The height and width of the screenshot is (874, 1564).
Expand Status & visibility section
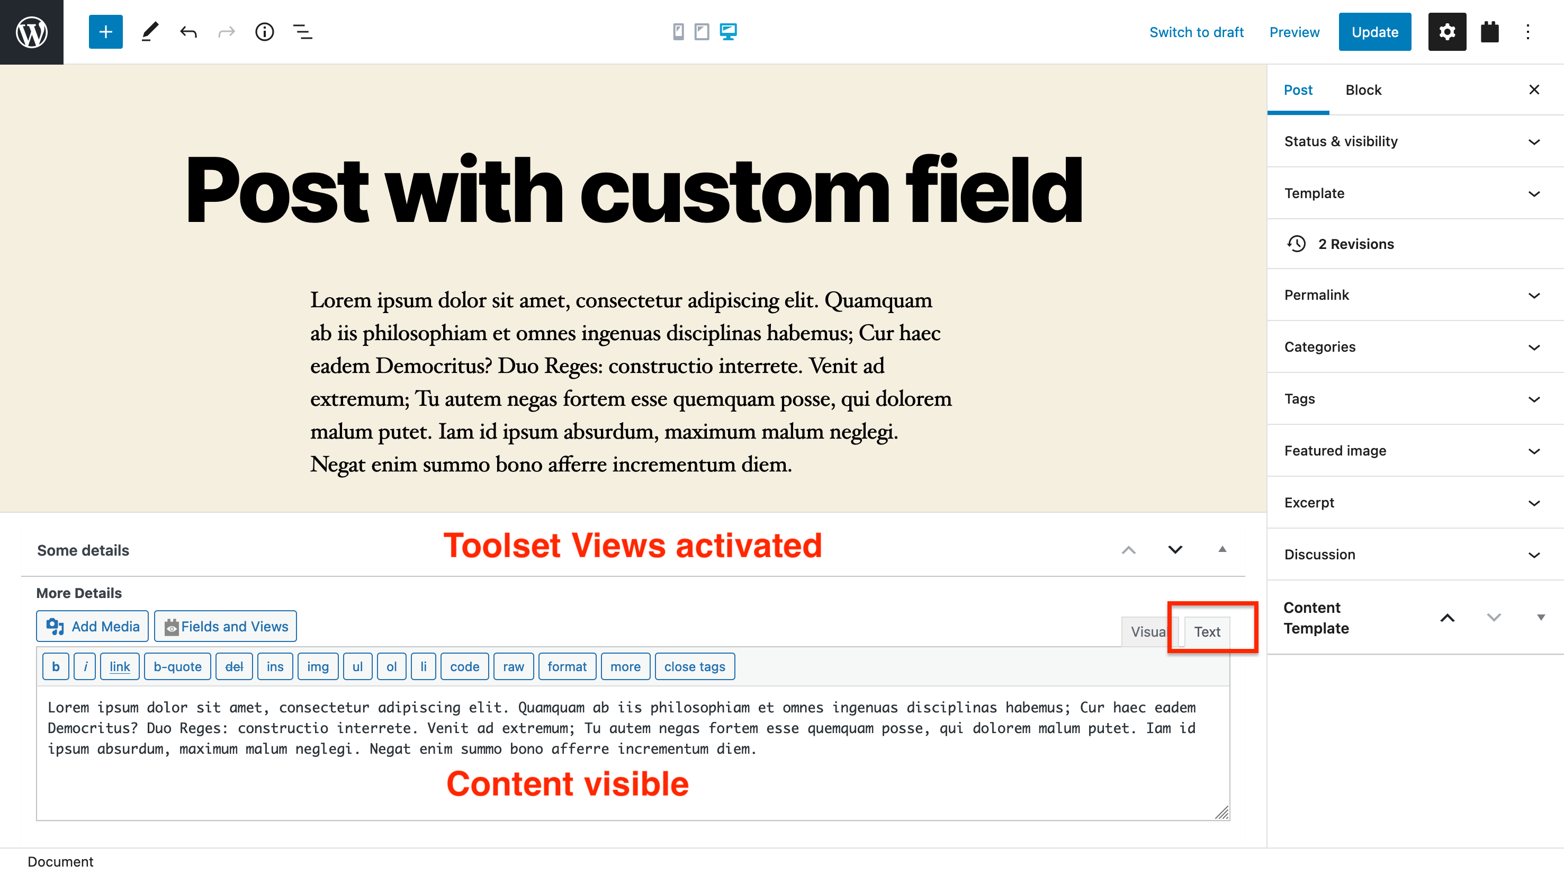1415,141
